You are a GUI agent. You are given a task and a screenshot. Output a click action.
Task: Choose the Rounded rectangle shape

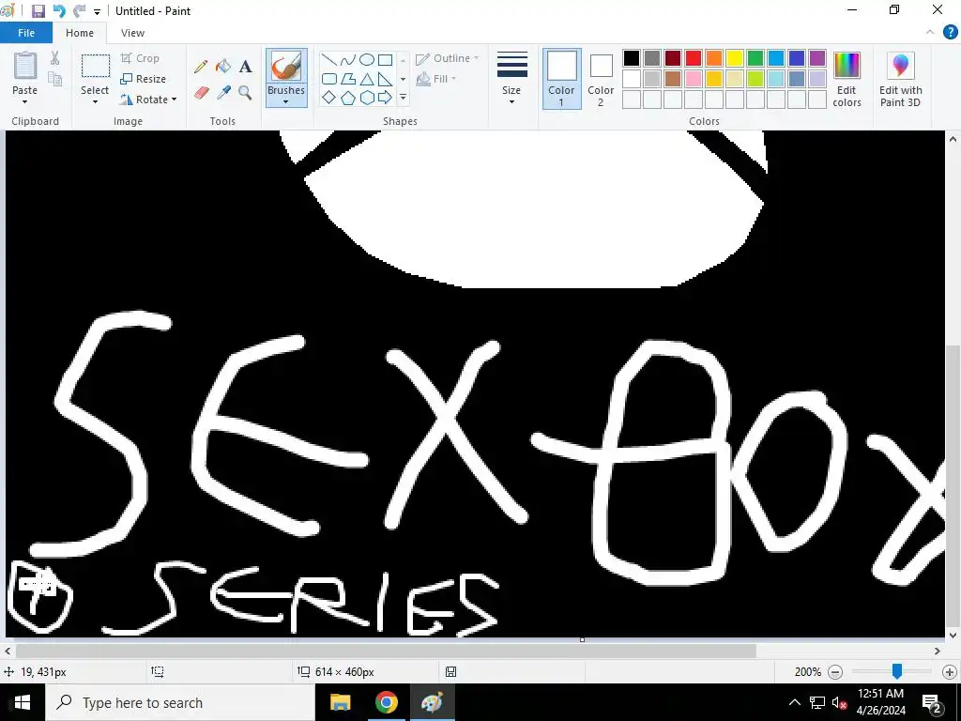tap(329, 79)
